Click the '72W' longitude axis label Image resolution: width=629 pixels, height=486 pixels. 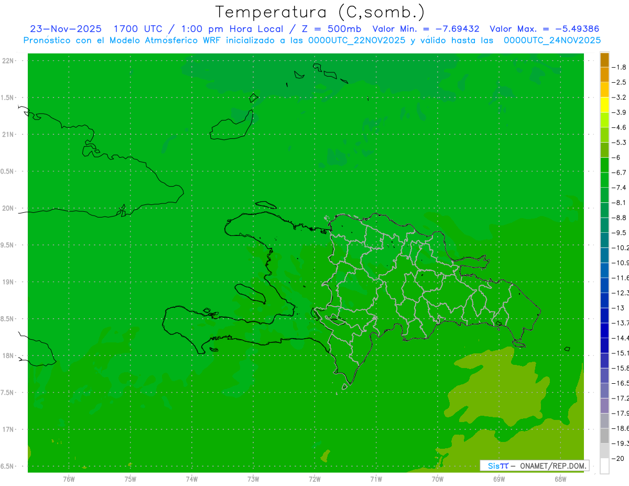(x=314, y=479)
